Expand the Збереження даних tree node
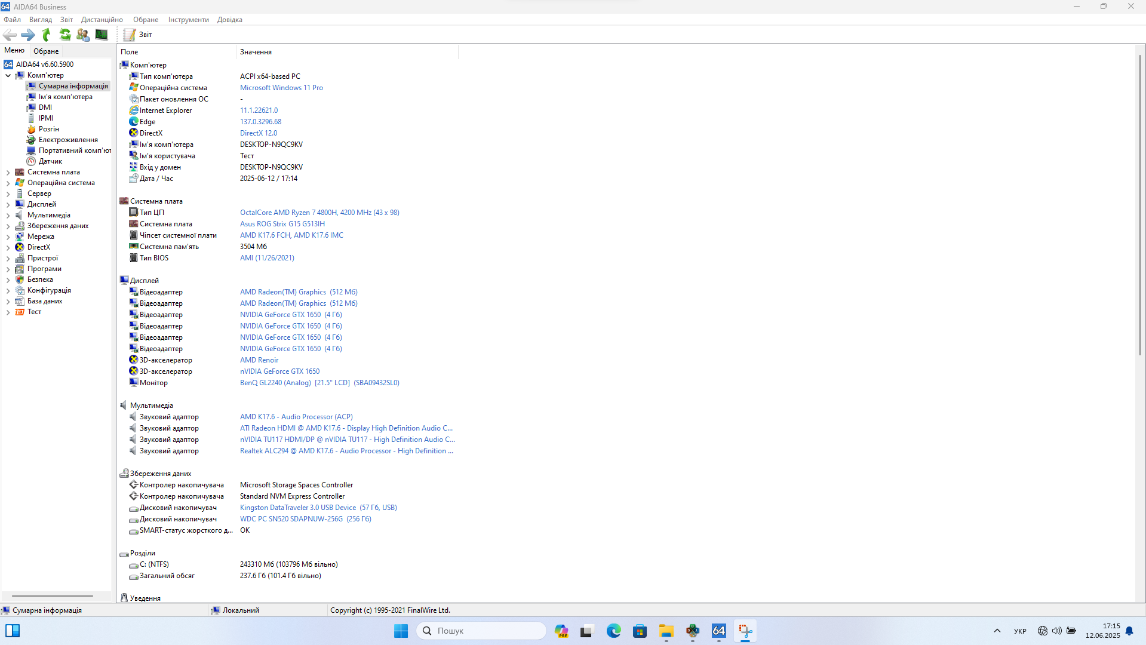 click(8, 226)
